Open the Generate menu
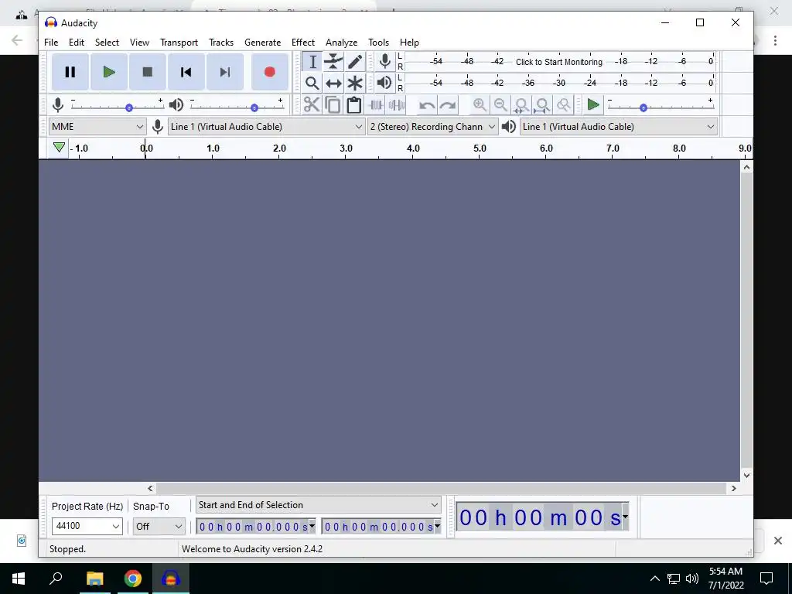This screenshot has width=792, height=594. coord(263,43)
